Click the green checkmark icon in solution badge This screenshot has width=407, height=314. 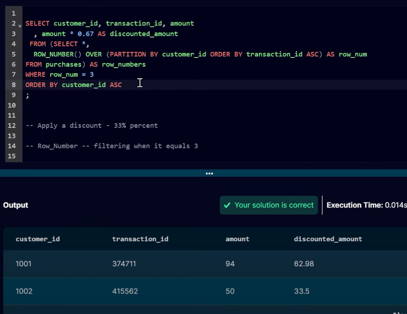(227, 205)
